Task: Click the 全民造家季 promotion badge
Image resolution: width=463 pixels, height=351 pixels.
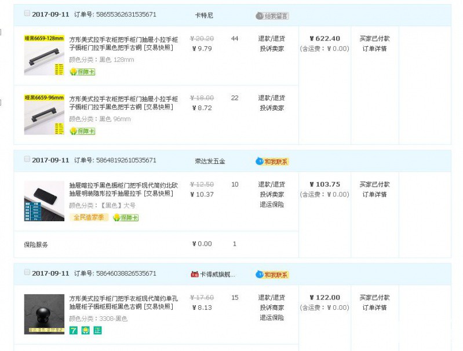Action: (x=89, y=218)
